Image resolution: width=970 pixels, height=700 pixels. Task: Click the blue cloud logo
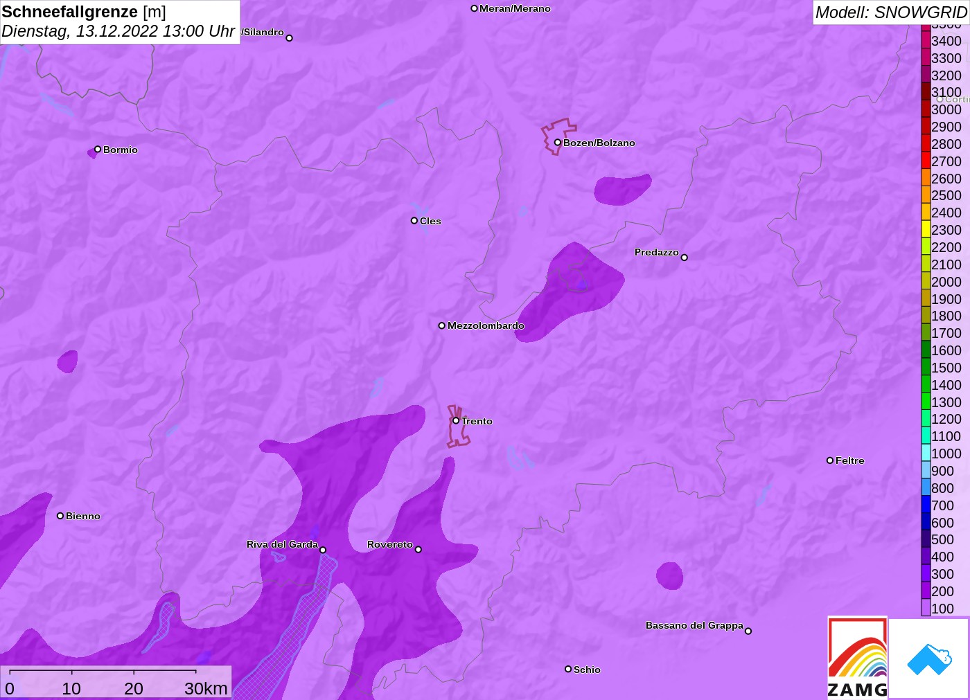(929, 658)
